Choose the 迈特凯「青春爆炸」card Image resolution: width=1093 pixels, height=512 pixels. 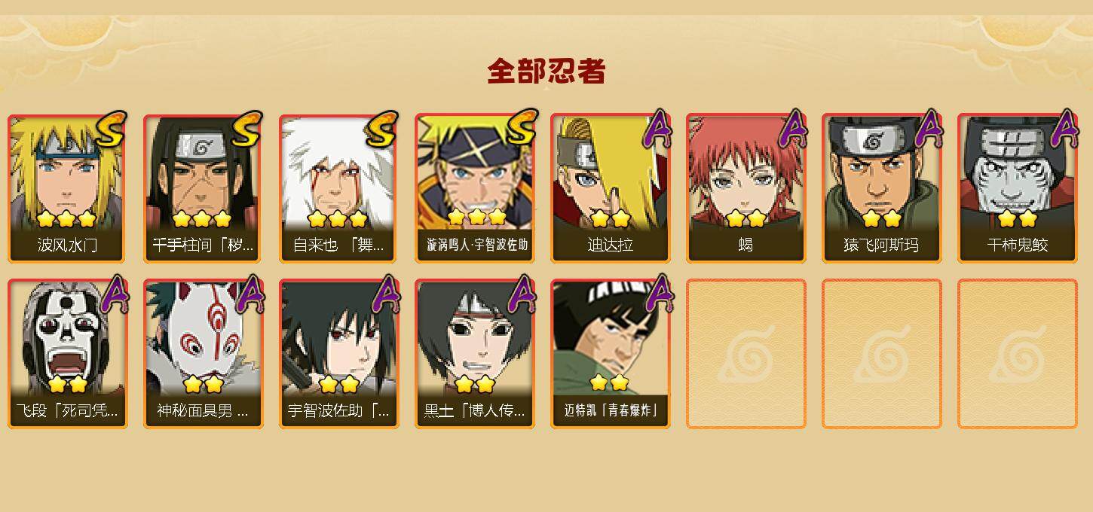click(610, 354)
